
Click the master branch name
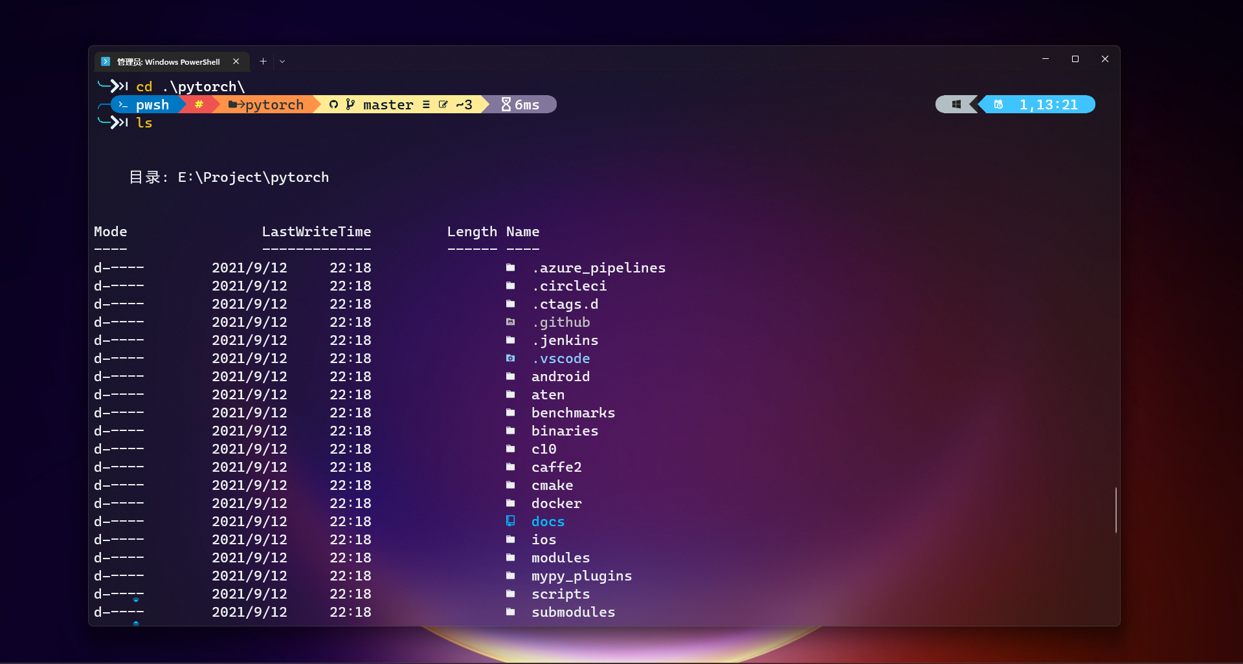point(388,105)
